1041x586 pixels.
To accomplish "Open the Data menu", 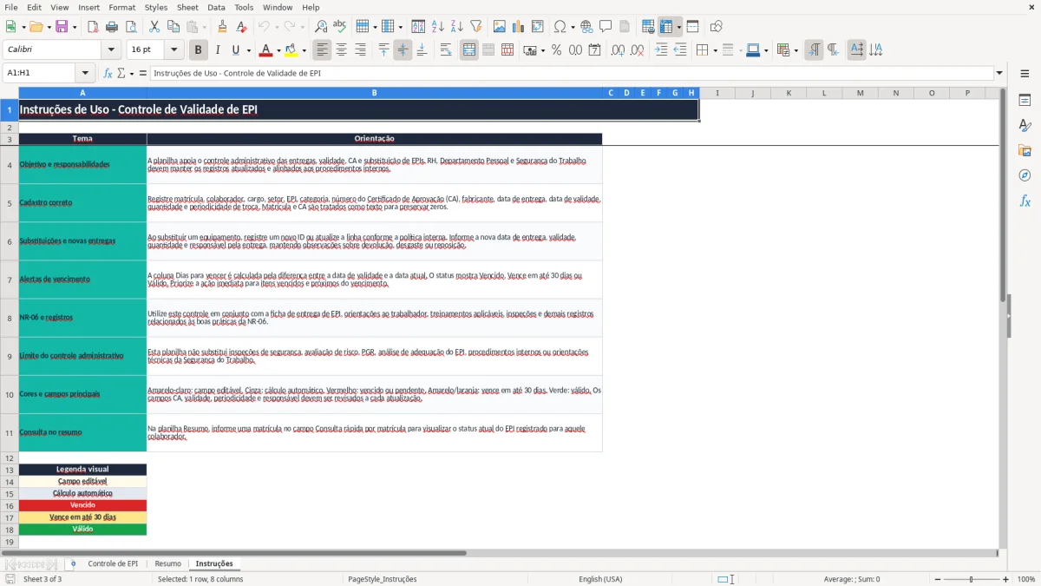I will 216,7.
